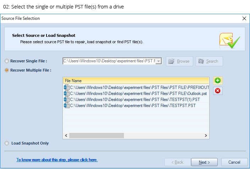Click the red remove file icon
Image resolution: width=250 pixels, height=169 pixels.
pos(218,91)
